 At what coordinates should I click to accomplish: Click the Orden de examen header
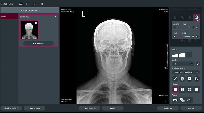(30, 11)
